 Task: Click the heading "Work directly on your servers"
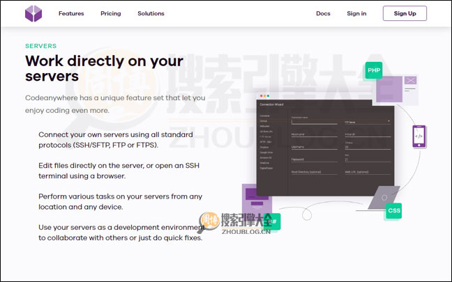point(104,68)
